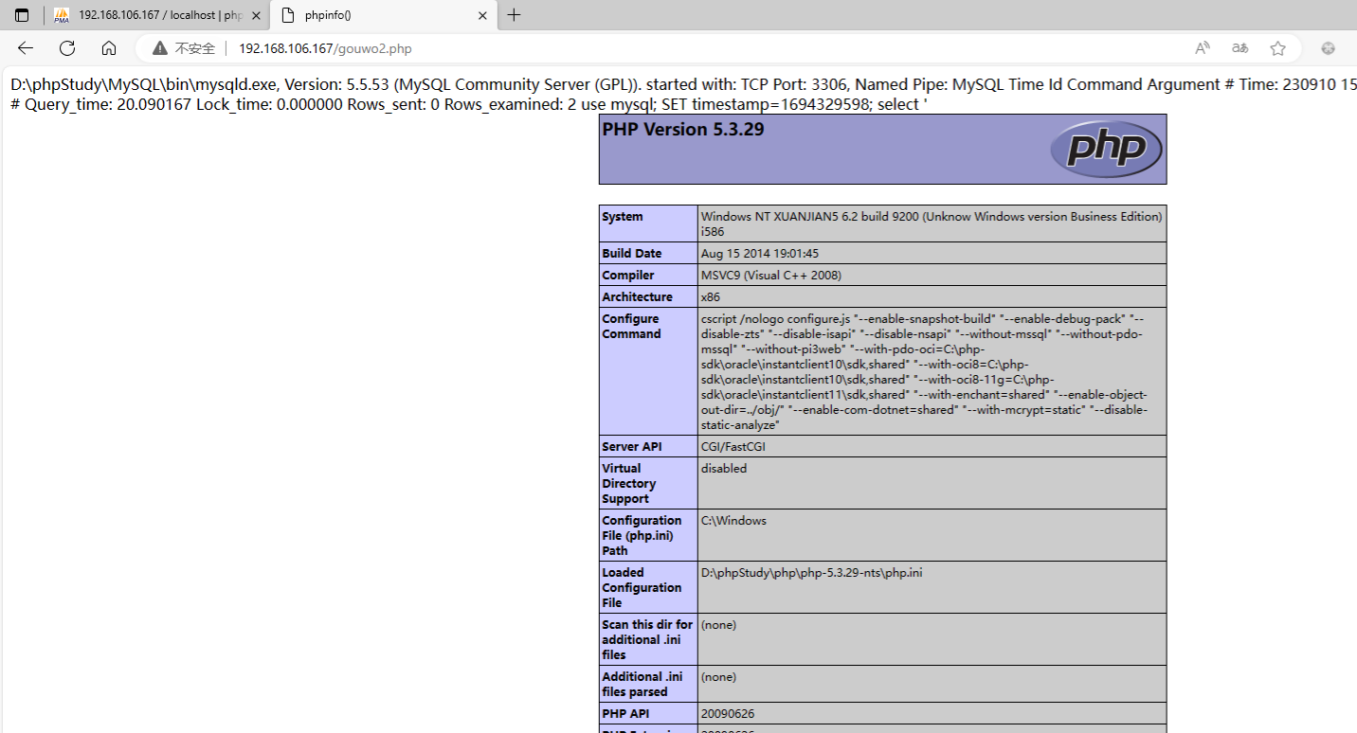Open the read aloud tool
The width and height of the screenshot is (1357, 733).
tap(1202, 48)
